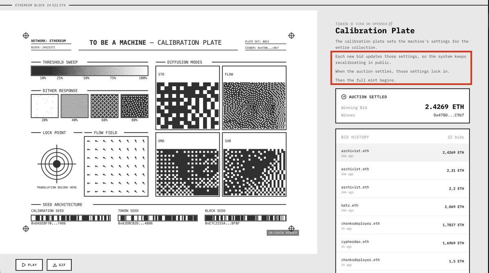Click the play triangle icon in PLAY button

(x=23, y=265)
